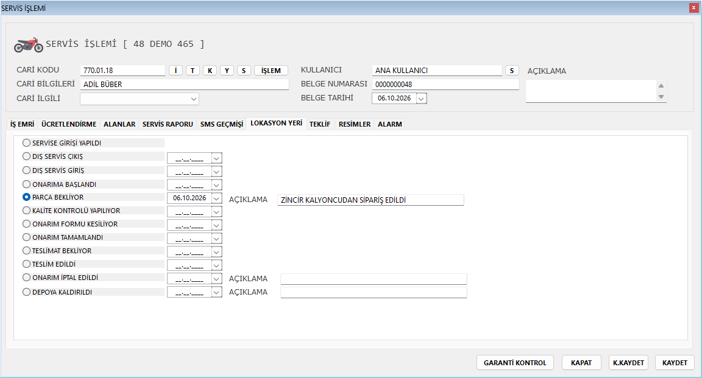Click the K button beside cari kodu

coord(210,70)
